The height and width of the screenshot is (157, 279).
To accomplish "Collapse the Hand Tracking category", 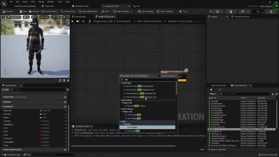I will 121,109.
